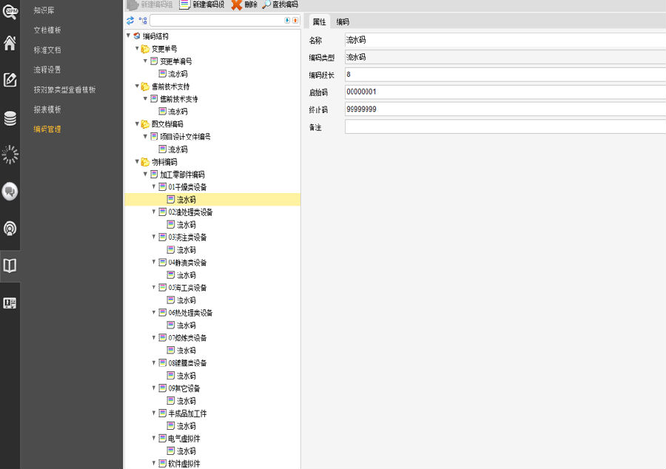Select 流水码 under 08镀膜类设备
Viewport: 666px width, 469px height.
(x=186, y=376)
